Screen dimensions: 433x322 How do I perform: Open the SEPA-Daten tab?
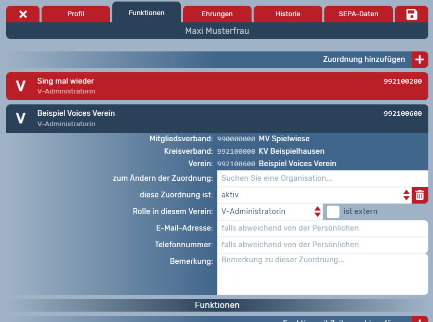[x=359, y=14]
